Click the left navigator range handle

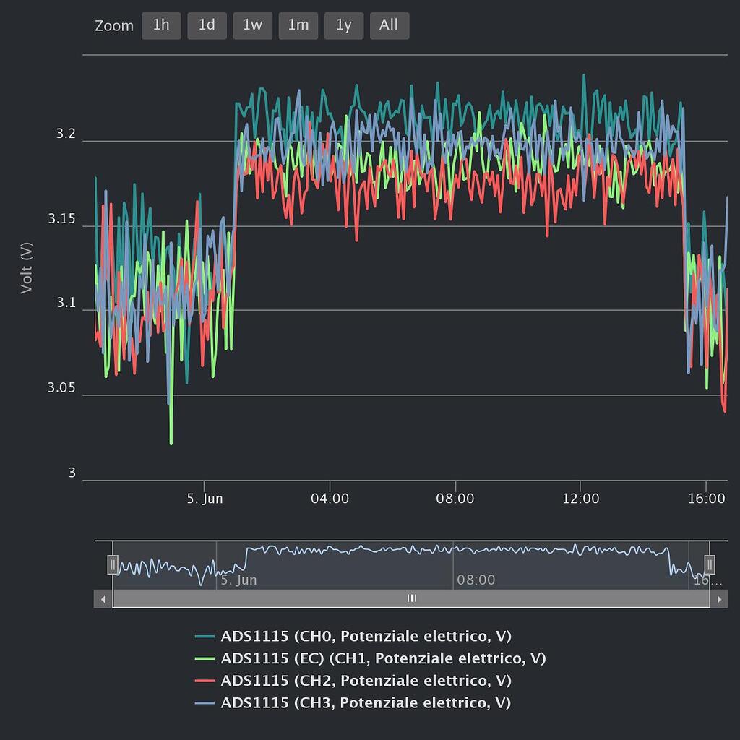point(113,564)
